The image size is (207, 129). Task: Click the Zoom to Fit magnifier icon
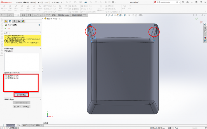(106, 15)
